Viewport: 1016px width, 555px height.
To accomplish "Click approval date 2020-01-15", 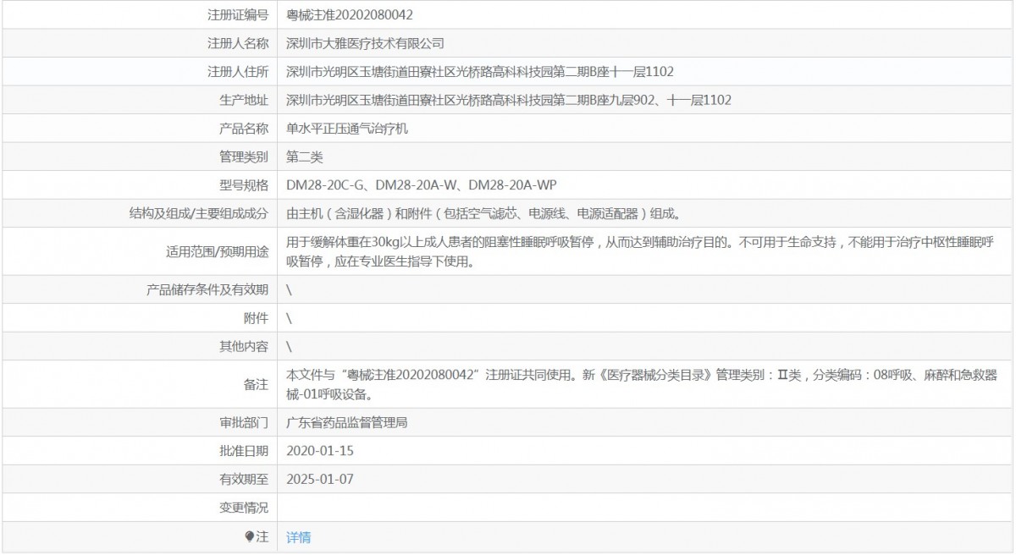I will pos(320,451).
